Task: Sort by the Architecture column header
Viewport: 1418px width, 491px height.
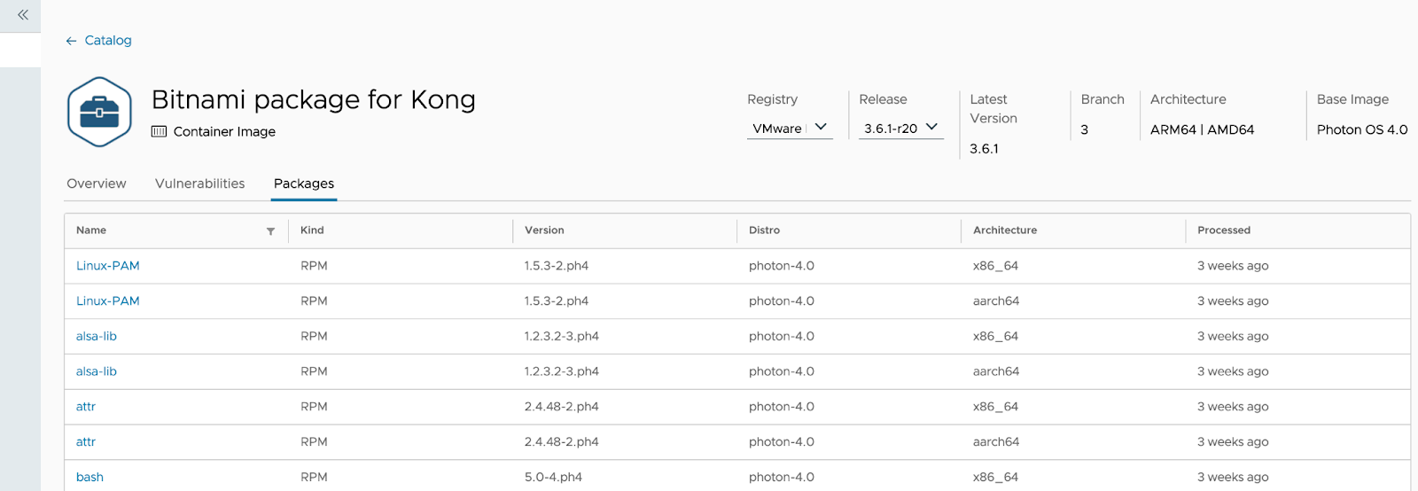Action: 1005,230
